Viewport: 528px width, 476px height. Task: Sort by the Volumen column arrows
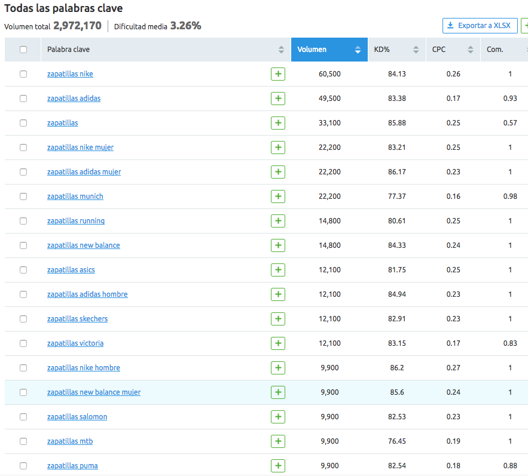[358, 50]
